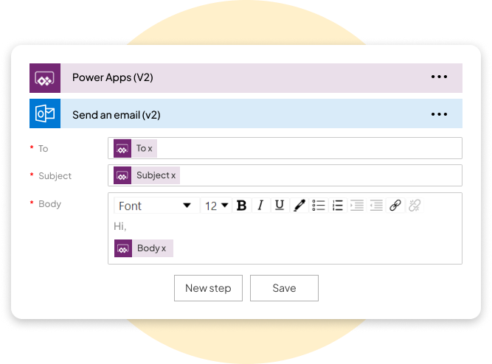Click the Subject input field
Viewport: 492px width, 364px height.
317,175
